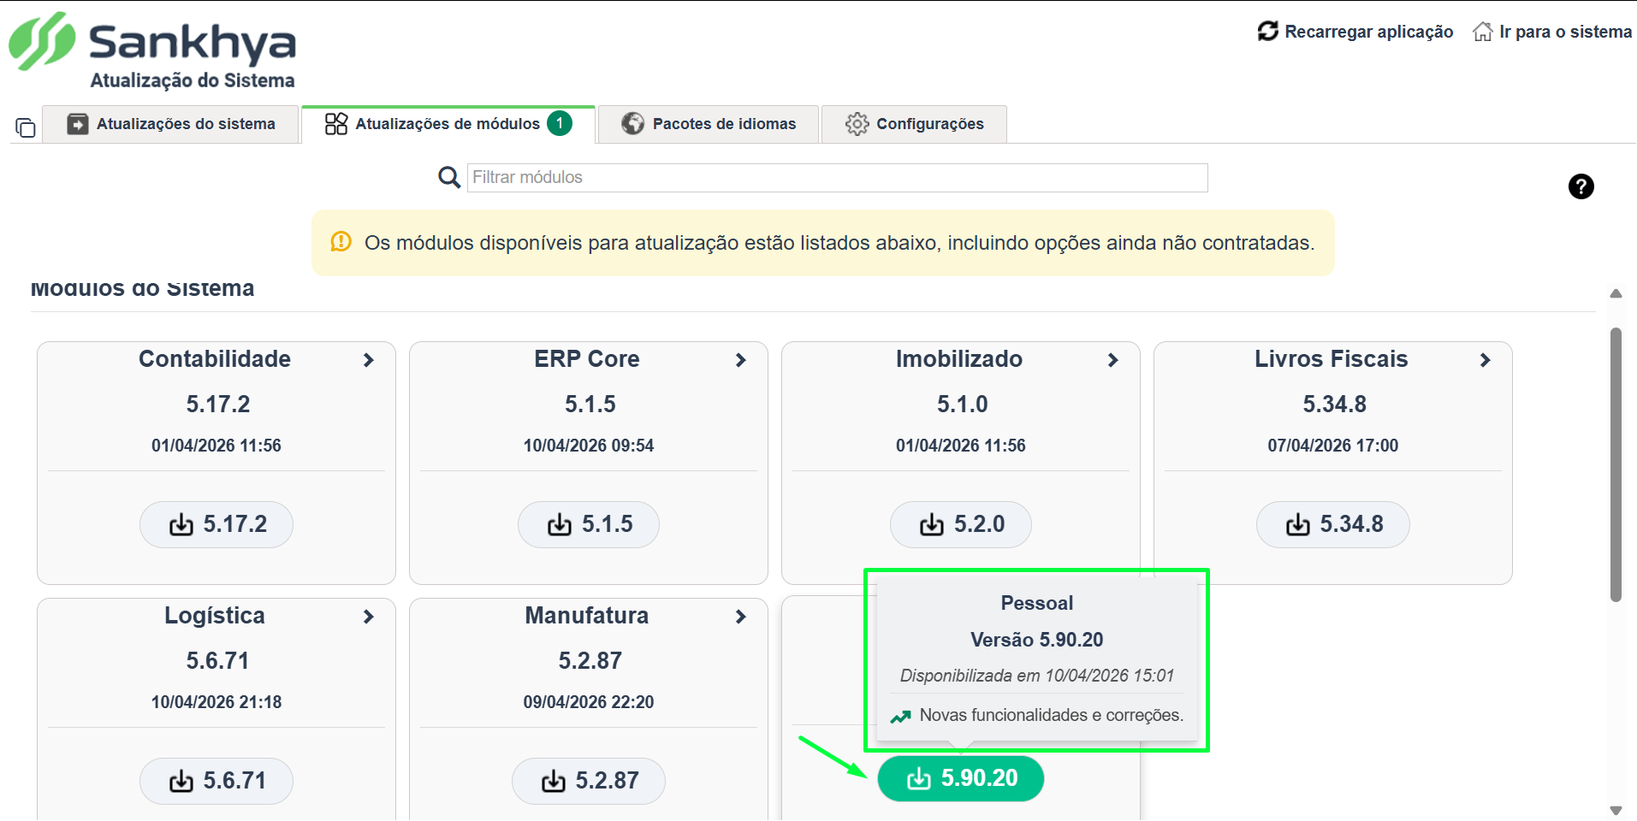Click the Contabilidade card title
Image resolution: width=1637 pixels, height=821 pixels.
(215, 359)
